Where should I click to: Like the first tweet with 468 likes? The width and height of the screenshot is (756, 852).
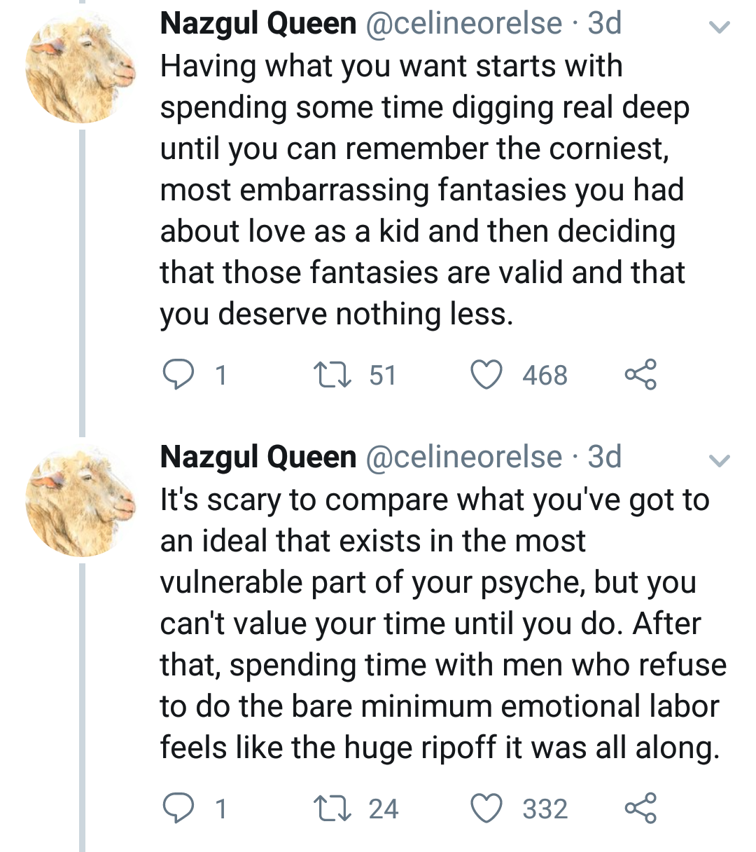(x=486, y=375)
